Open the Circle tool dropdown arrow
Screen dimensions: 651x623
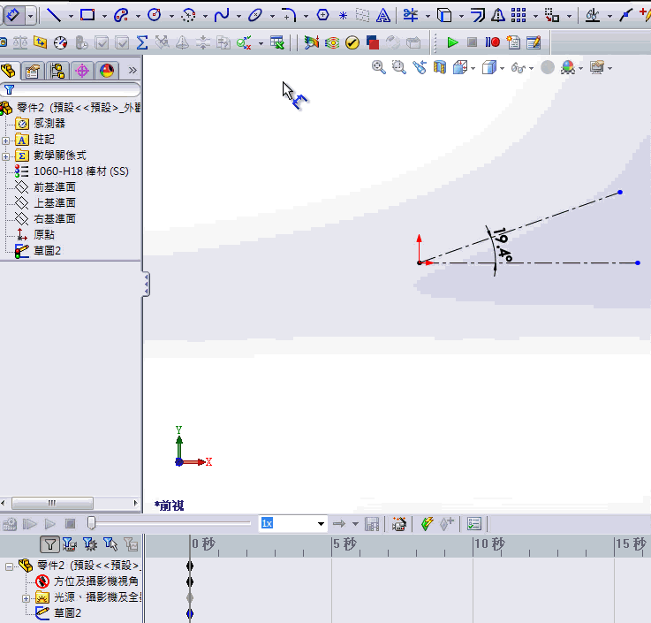click(x=172, y=16)
